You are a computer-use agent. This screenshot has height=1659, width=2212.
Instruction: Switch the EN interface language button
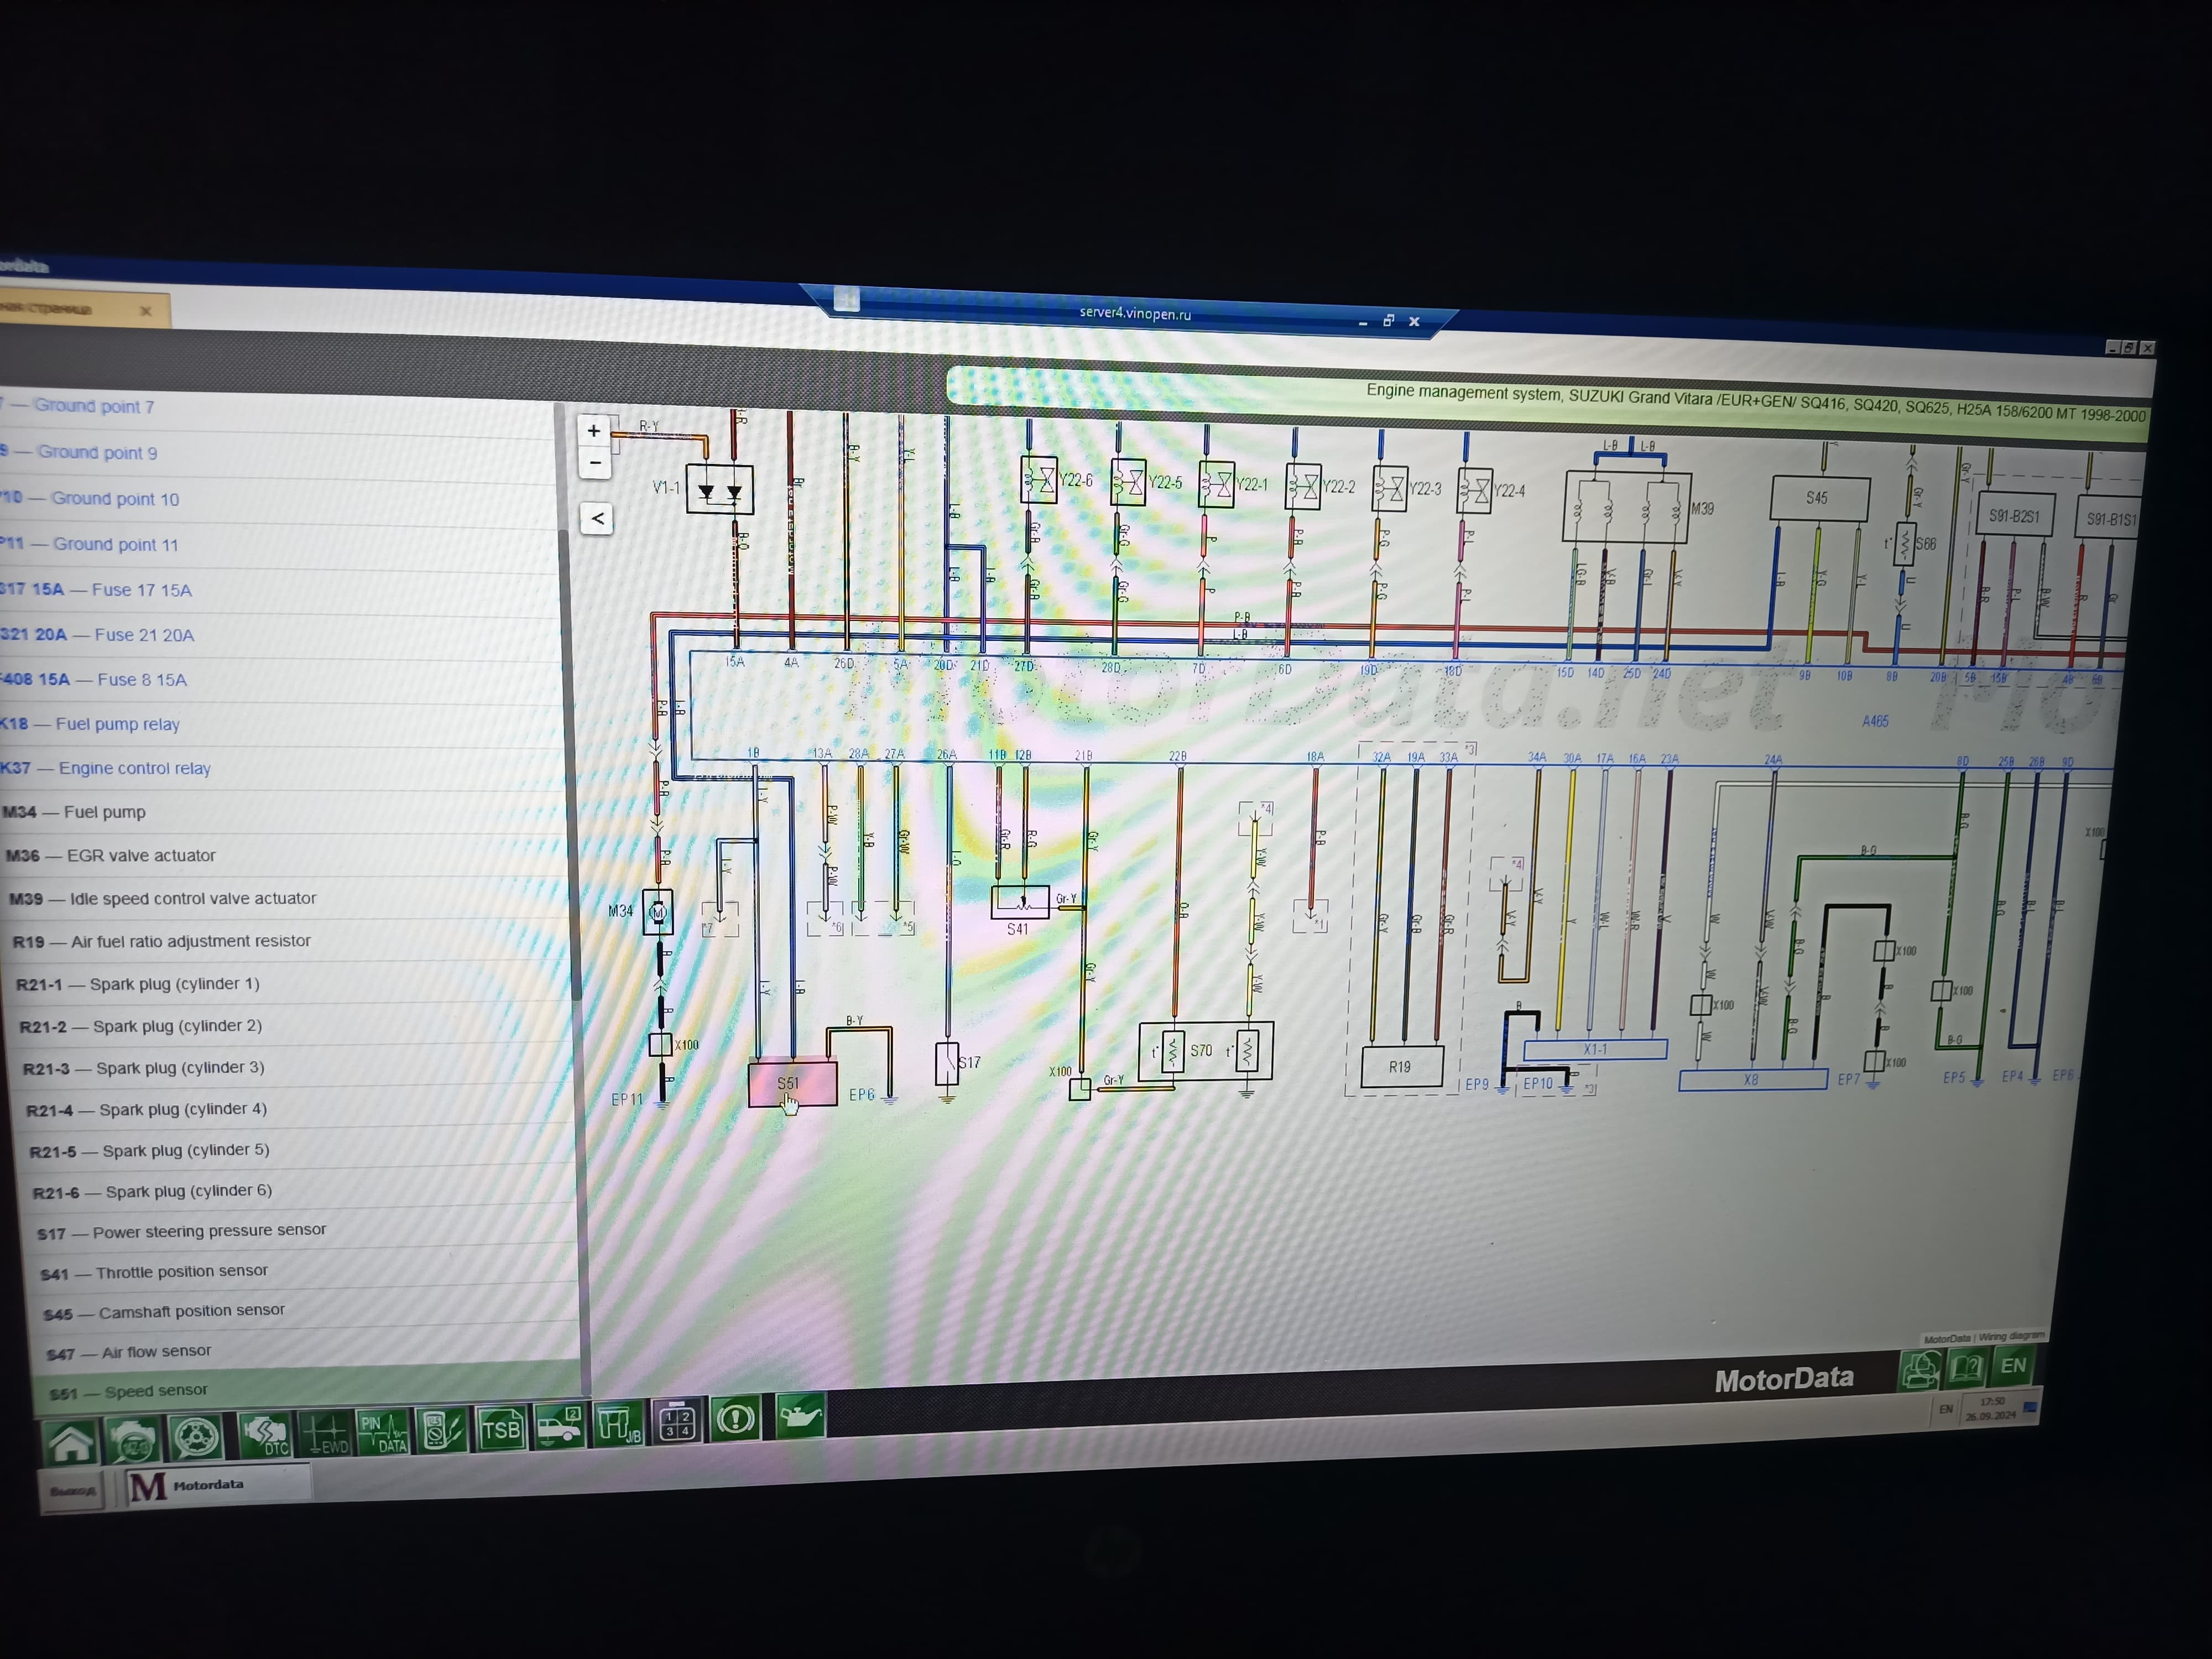click(2013, 1365)
